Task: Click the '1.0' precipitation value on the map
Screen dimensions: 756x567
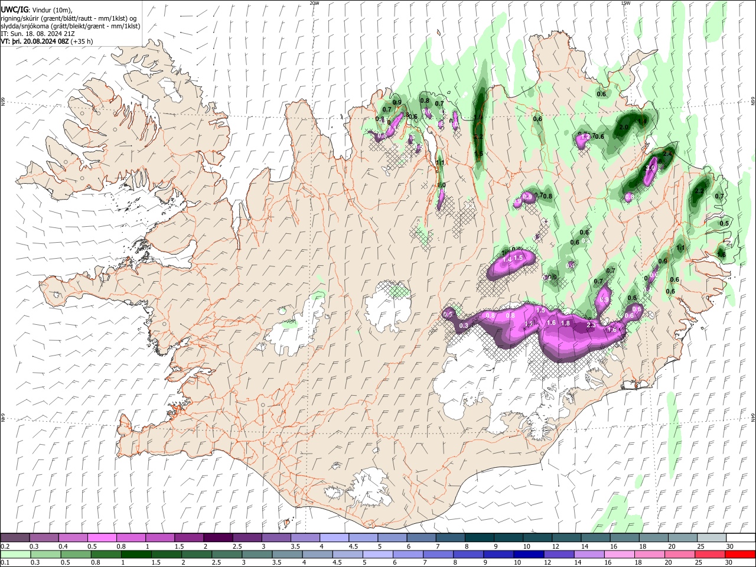Action: point(441,185)
